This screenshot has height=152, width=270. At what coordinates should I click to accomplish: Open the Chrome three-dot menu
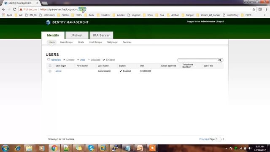point(266,9)
